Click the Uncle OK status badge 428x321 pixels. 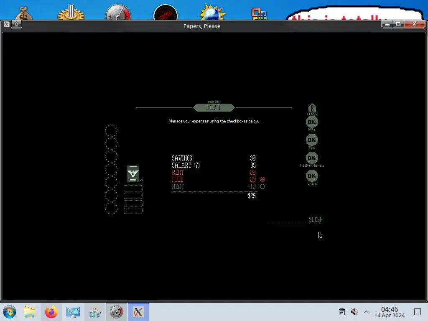coord(312,176)
